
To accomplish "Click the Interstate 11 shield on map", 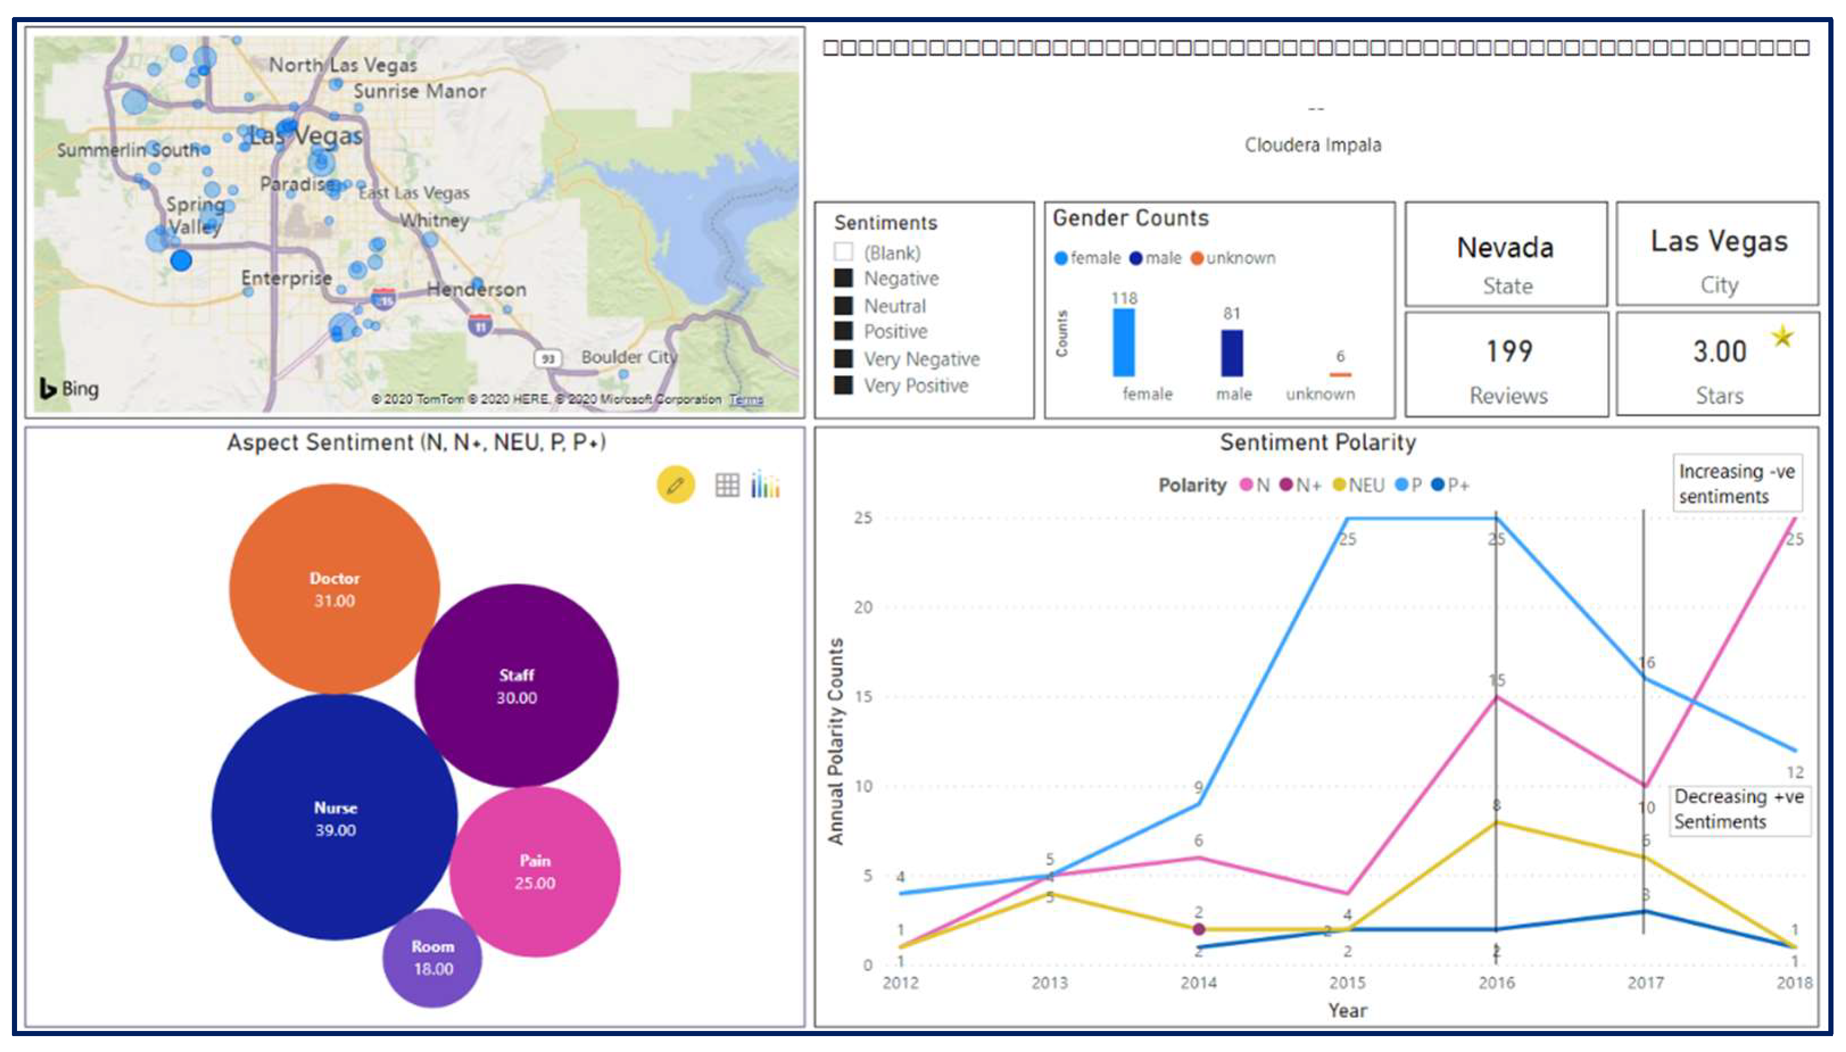I will coord(480,326).
